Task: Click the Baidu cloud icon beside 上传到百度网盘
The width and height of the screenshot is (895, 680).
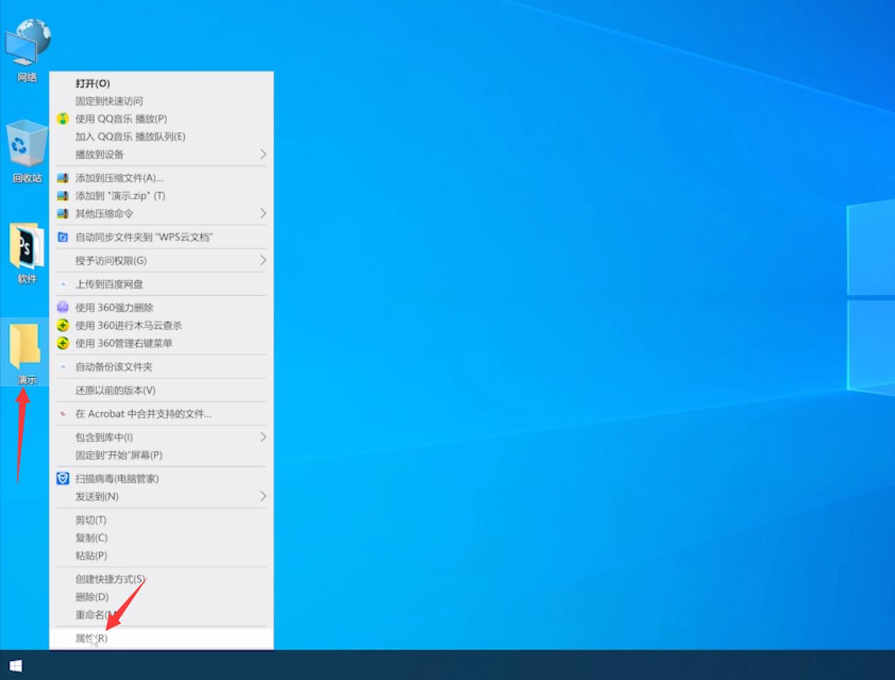Action: (63, 284)
